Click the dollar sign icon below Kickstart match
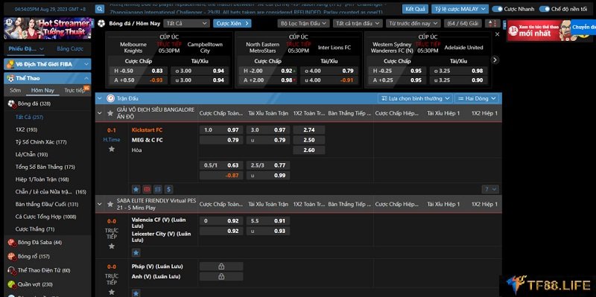 click(x=169, y=189)
